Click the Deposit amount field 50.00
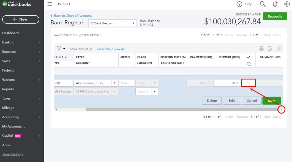292x162 pixels. (x=228, y=83)
